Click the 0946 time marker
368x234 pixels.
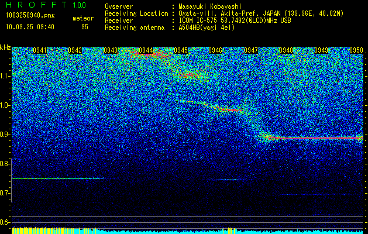215,50
